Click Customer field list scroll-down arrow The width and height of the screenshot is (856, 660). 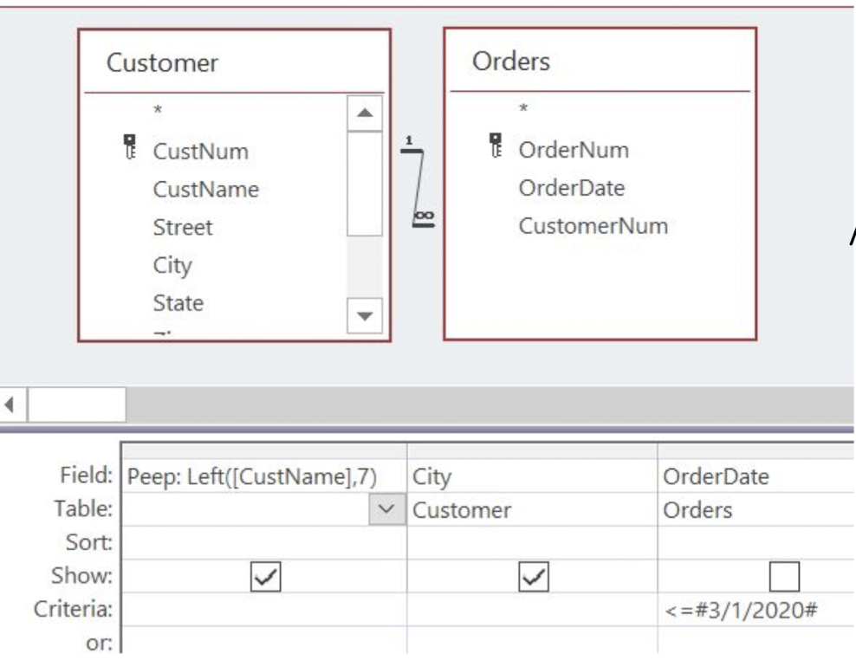[365, 315]
